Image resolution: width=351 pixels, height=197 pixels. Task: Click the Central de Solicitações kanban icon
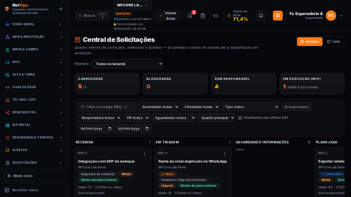[78, 40]
